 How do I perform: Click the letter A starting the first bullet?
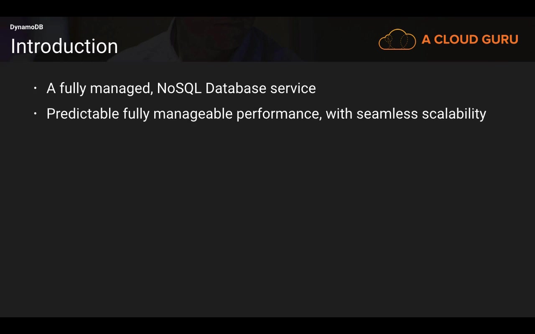tap(51, 89)
